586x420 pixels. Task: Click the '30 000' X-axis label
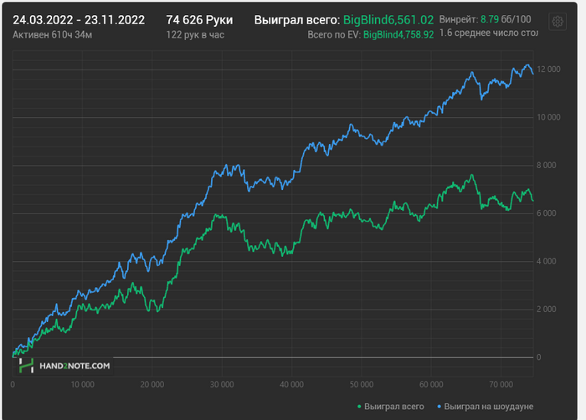pyautogui.click(x=222, y=385)
